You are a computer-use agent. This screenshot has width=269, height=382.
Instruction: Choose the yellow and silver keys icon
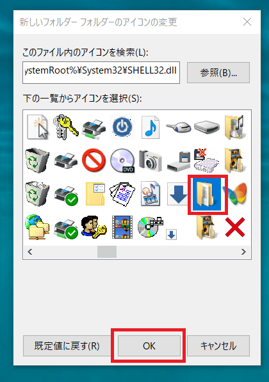(65, 127)
